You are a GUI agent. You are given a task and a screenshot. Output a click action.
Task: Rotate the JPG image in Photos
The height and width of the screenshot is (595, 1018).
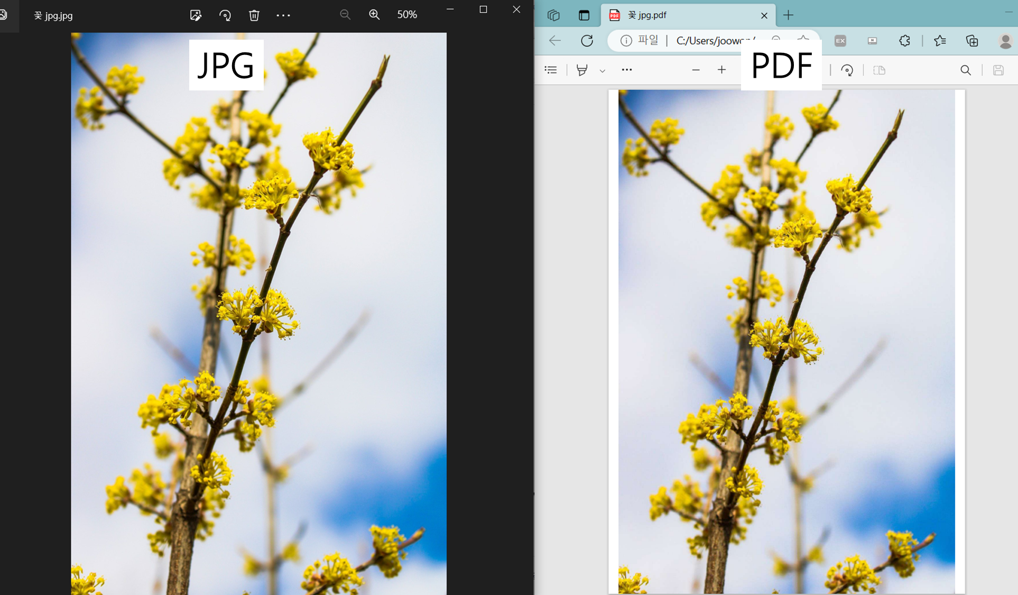click(x=225, y=15)
